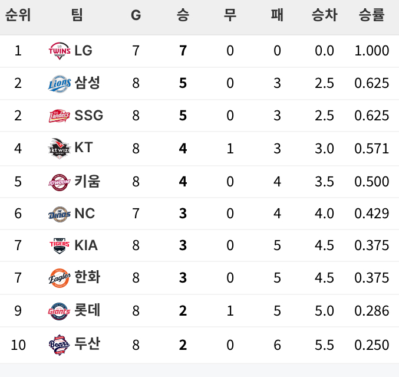
Task: Sort by the 승률 column header
Action: 371,15
